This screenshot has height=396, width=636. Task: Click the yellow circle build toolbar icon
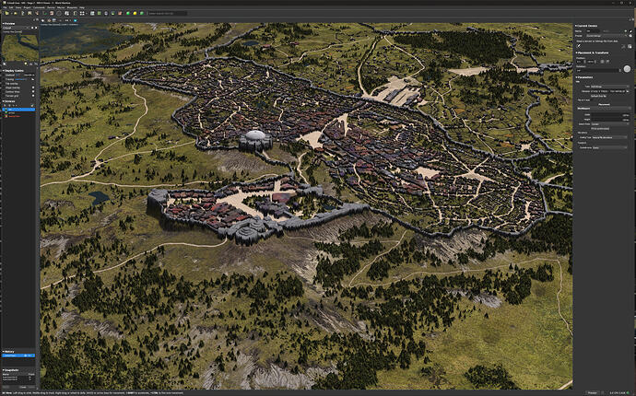135,14
